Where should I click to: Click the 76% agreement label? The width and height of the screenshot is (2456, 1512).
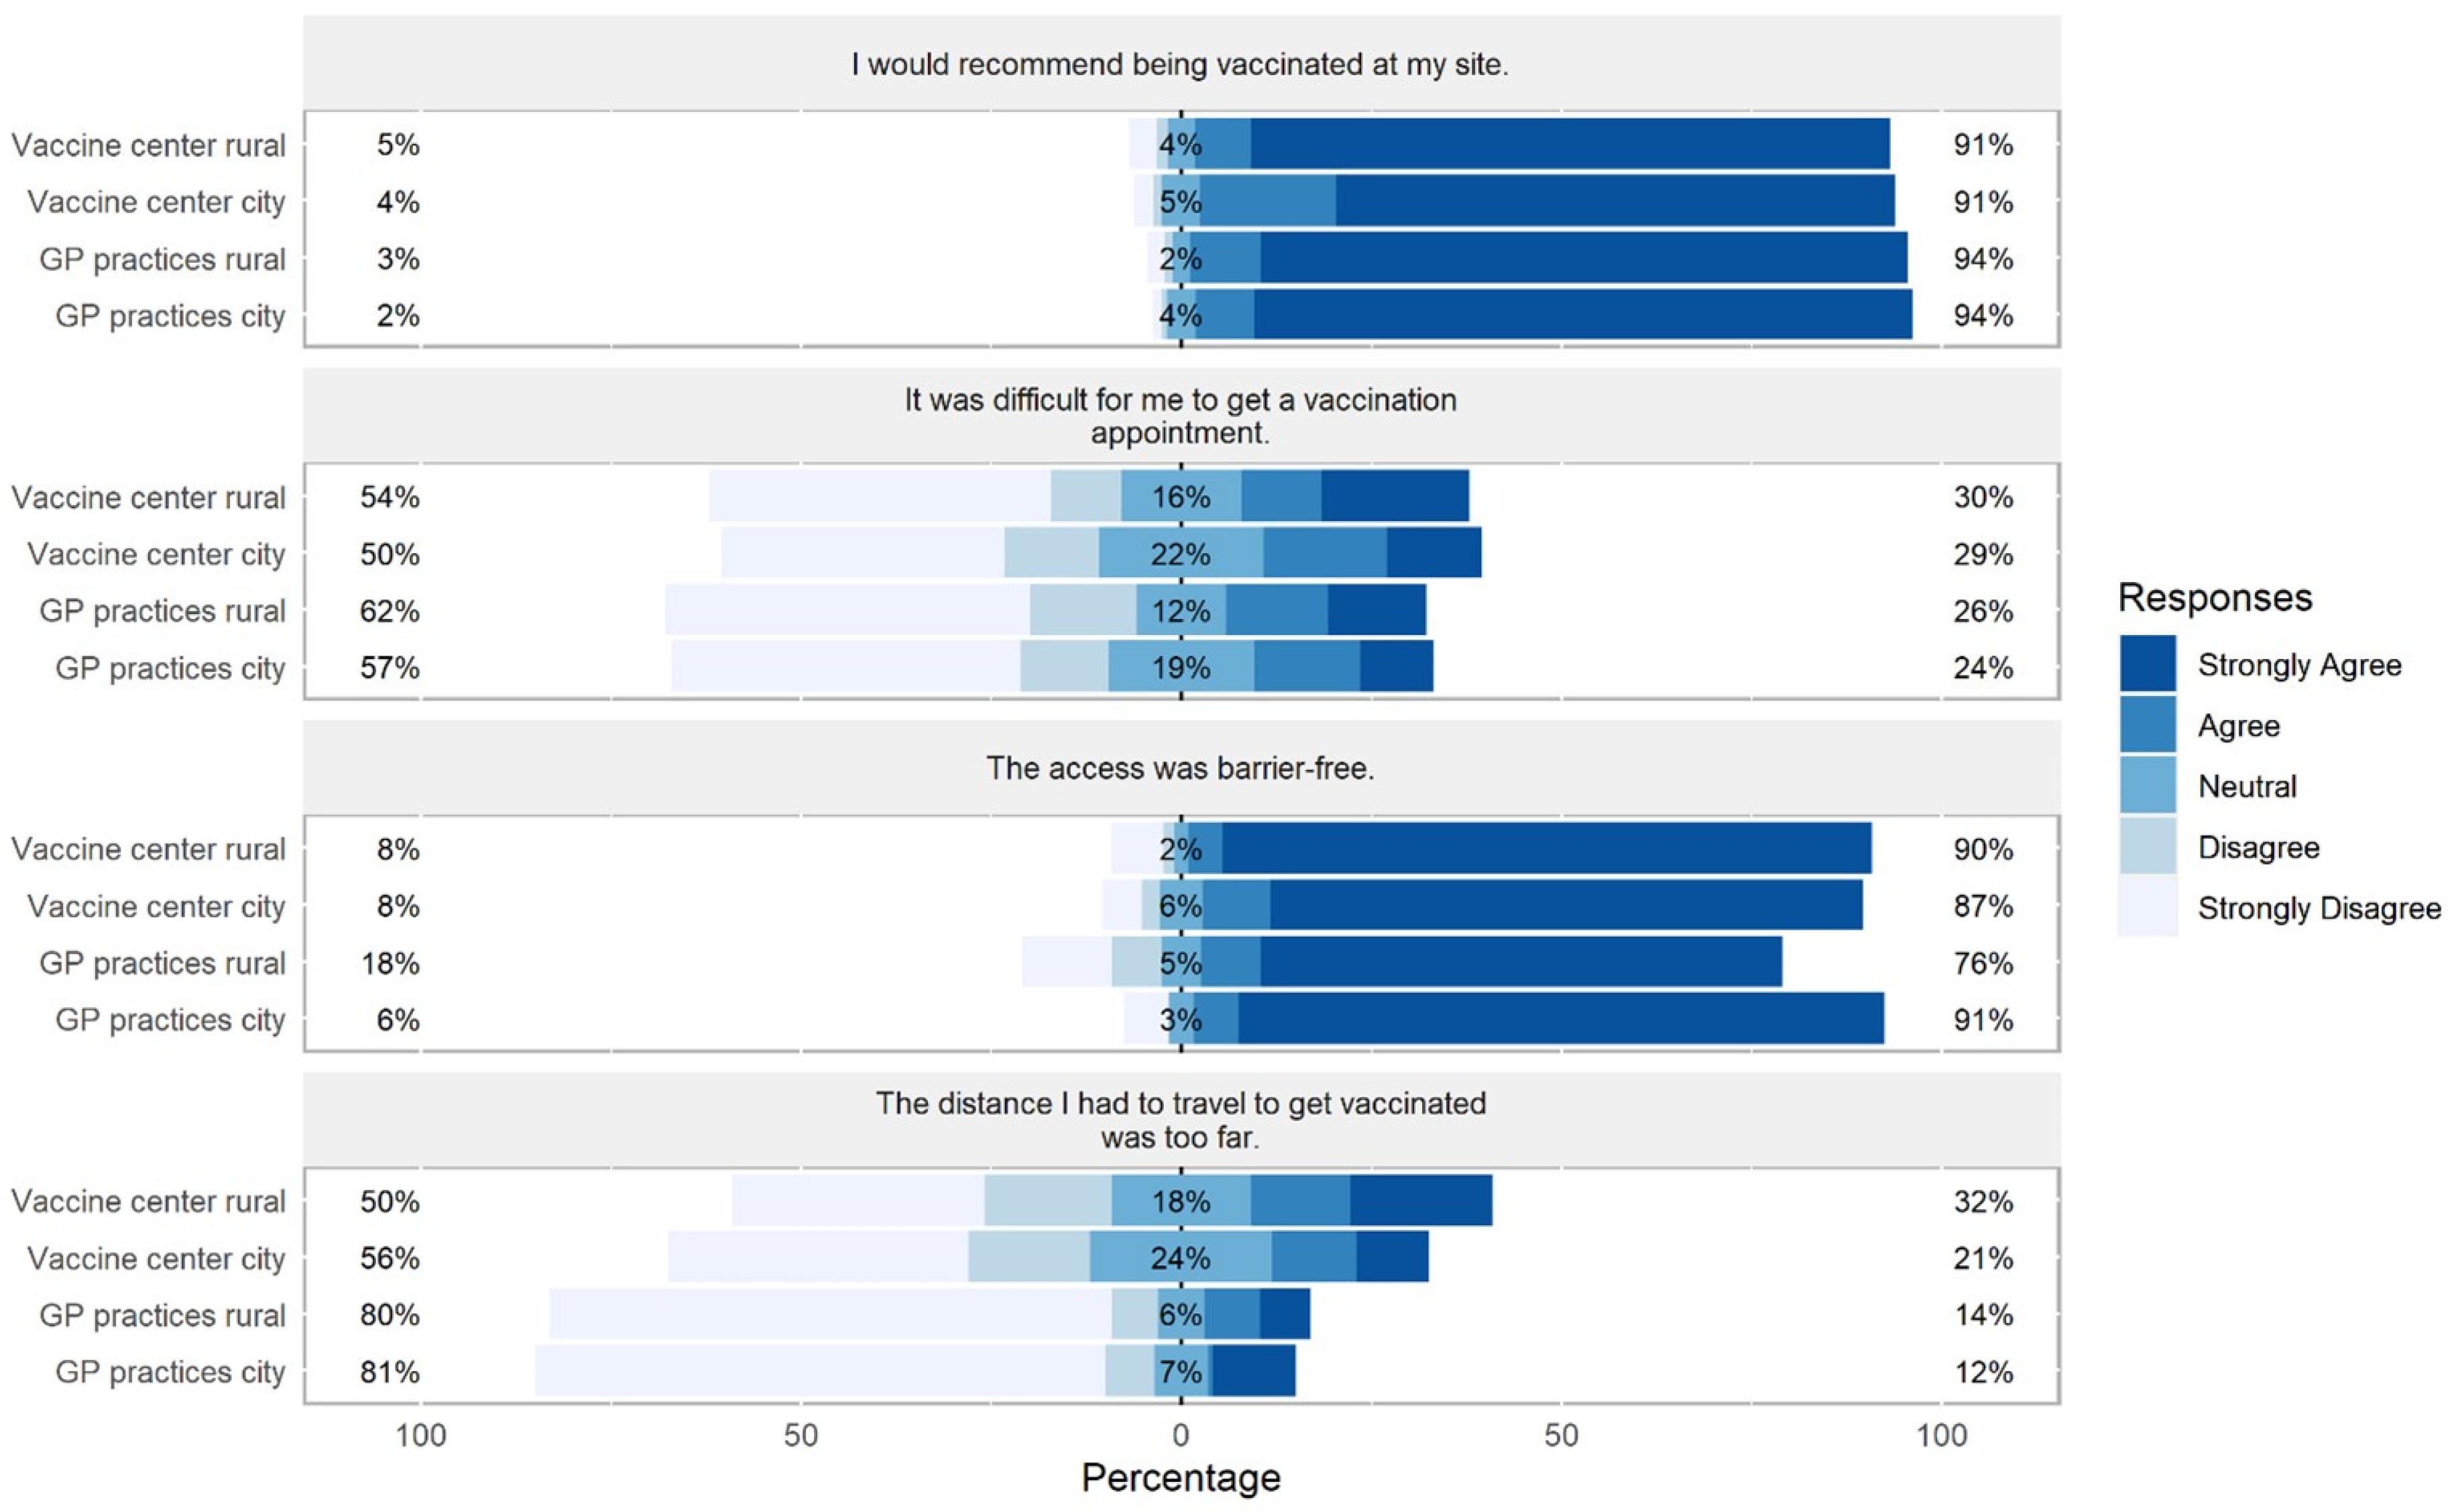coord(1983,963)
